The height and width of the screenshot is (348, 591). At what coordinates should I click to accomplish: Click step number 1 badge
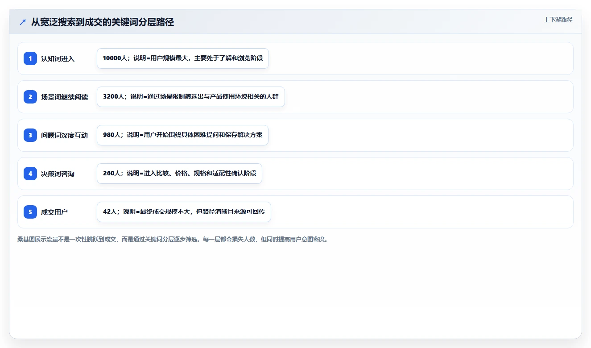(30, 58)
